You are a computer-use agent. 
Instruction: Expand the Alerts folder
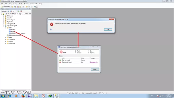(x=6, y=38)
